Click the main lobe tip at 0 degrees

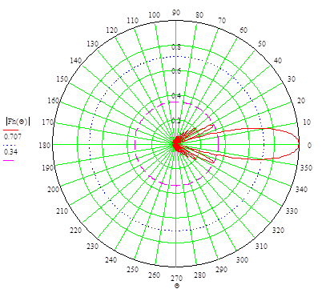(x=299, y=144)
